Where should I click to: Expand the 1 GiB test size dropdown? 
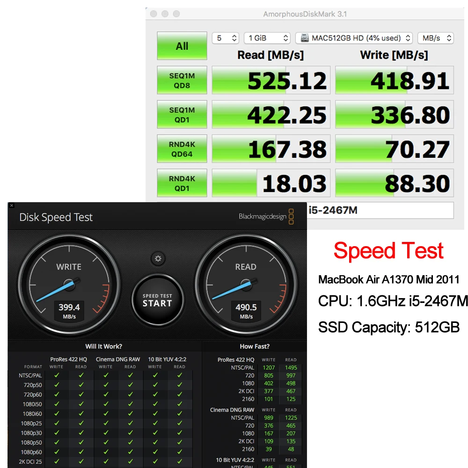269,38
